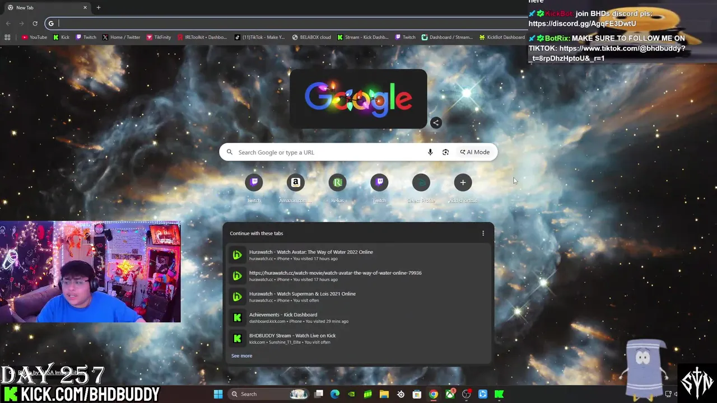The width and height of the screenshot is (717, 403).
Task: Open the Windows Start menu
Action: pos(218,394)
